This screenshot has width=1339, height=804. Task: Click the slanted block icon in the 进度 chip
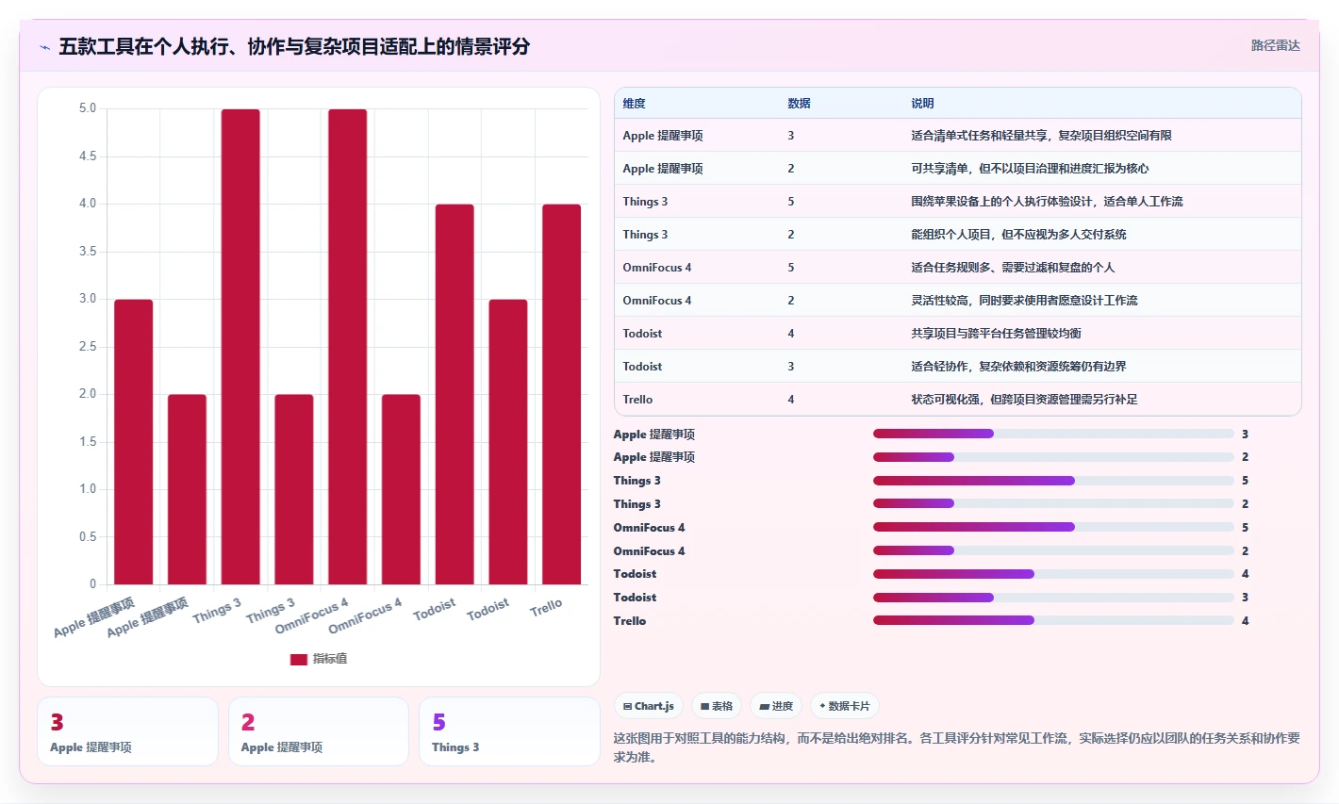coord(764,706)
